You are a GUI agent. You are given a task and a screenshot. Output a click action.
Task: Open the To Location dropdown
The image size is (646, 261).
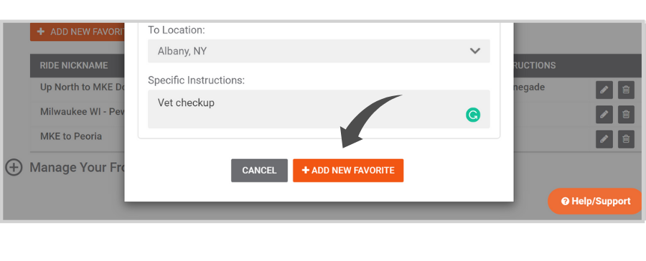(x=319, y=51)
